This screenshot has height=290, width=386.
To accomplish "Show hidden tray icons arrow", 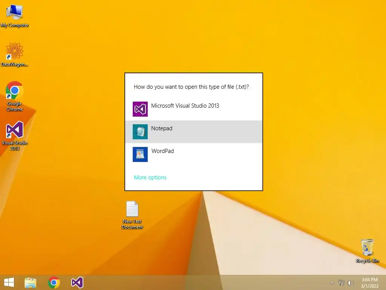I will point(332,283).
